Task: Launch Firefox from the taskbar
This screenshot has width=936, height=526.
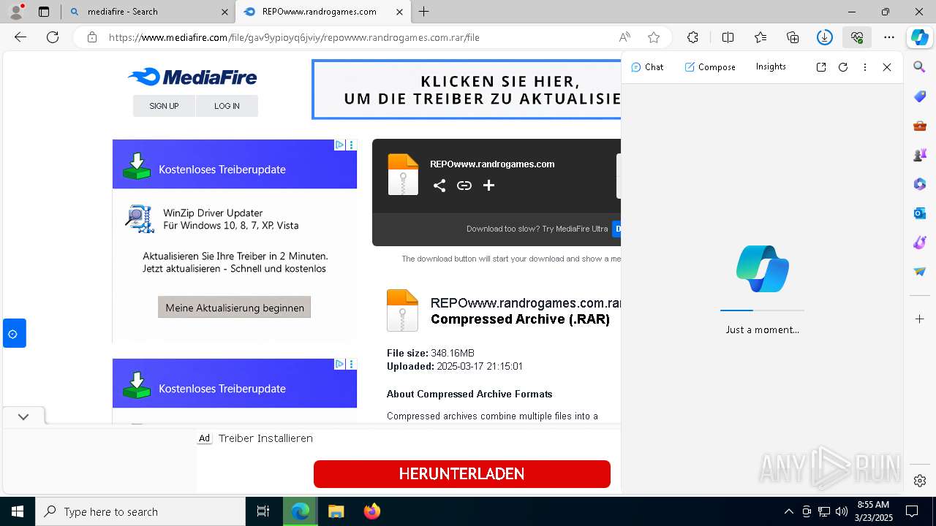Action: pyautogui.click(x=372, y=511)
